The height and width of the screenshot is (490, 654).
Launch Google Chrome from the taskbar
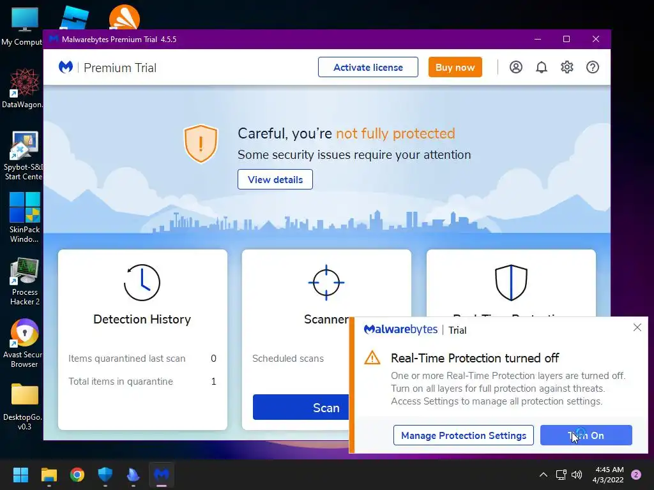tap(77, 475)
